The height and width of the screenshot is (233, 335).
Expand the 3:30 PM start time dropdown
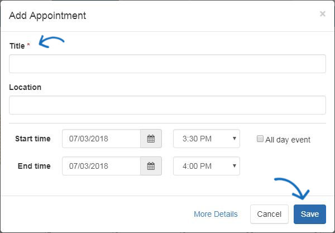[207, 139]
